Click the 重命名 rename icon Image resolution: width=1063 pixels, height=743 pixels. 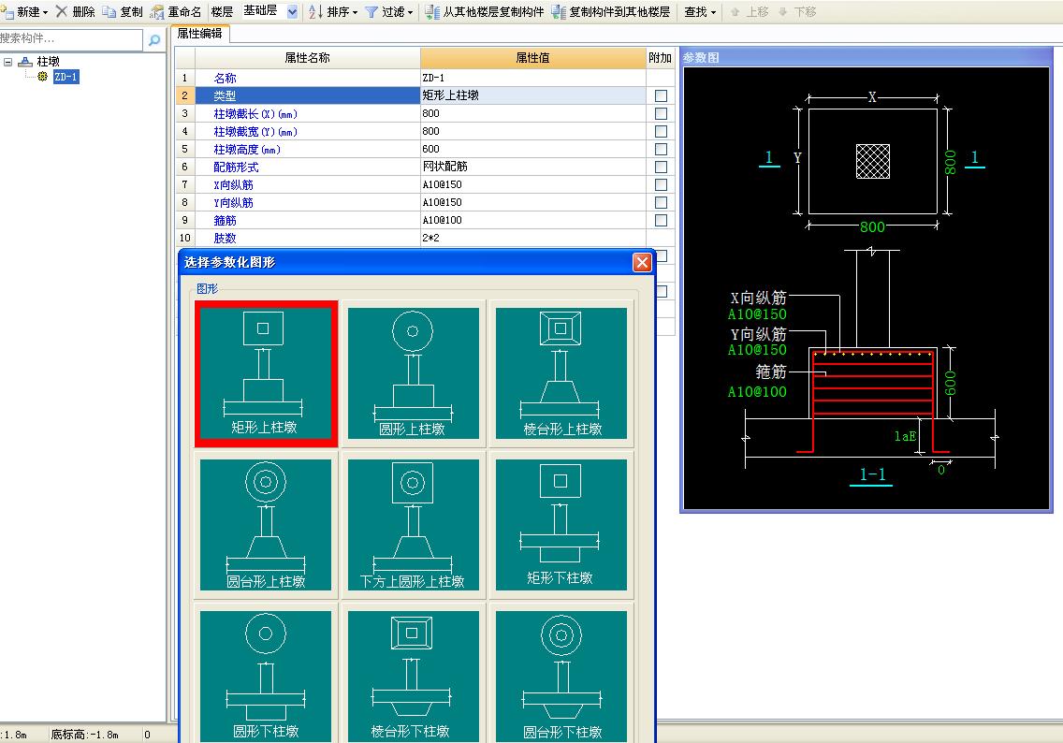pyautogui.click(x=157, y=11)
